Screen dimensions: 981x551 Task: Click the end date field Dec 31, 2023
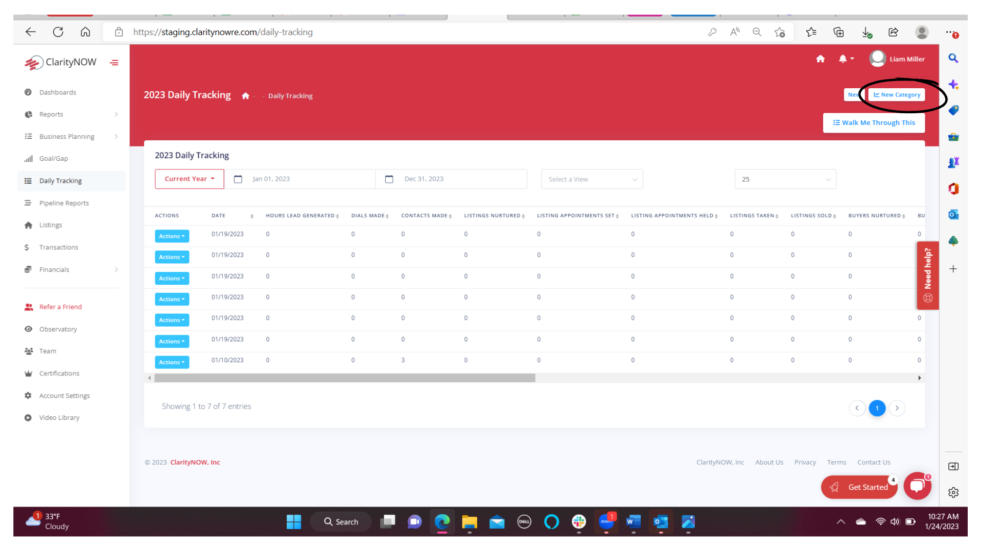(452, 179)
